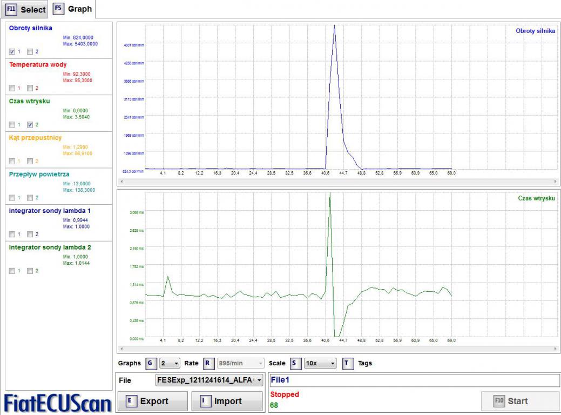Click the upper graph horizontal scrollbar track
Viewport: 561px width, 415px height.
pyautogui.click(x=338, y=182)
